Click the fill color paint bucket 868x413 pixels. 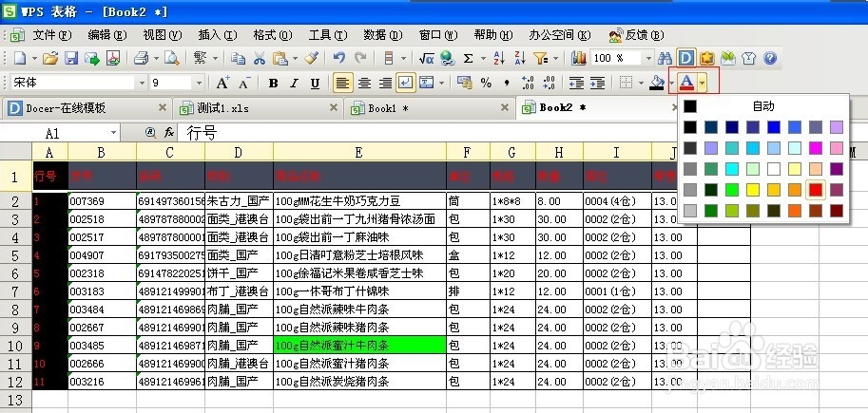coord(657,83)
